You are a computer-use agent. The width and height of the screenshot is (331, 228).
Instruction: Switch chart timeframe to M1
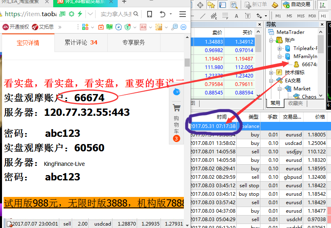(278, 16)
